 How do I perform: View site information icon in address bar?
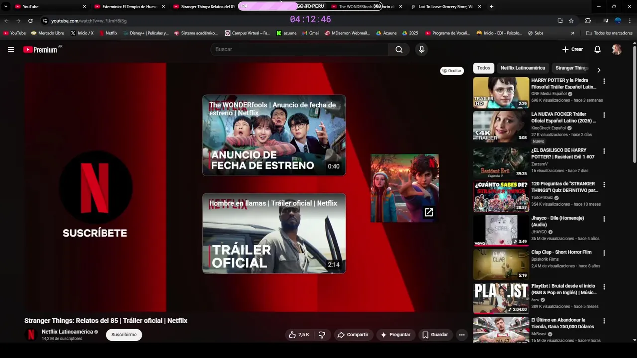coord(45,21)
